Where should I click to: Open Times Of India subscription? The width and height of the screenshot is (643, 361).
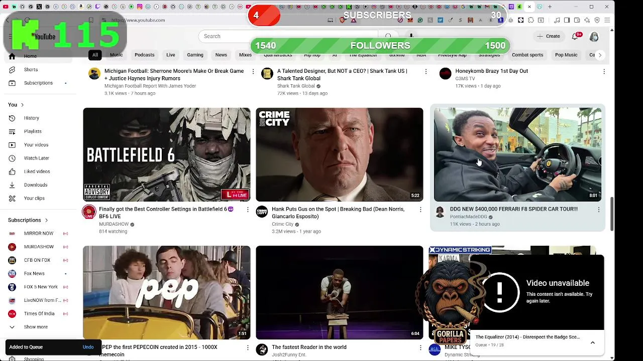[x=39, y=314]
